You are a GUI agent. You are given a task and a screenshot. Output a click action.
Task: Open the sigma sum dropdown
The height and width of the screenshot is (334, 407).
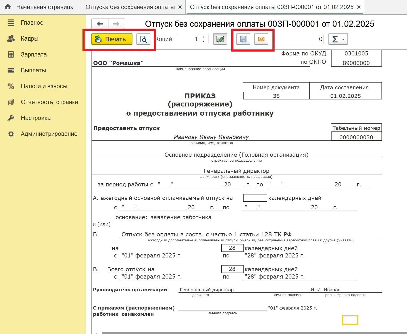[338, 39]
